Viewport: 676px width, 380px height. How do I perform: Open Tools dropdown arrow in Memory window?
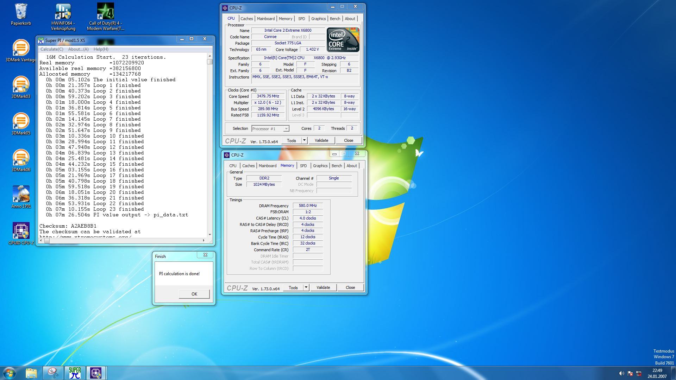coord(306,287)
